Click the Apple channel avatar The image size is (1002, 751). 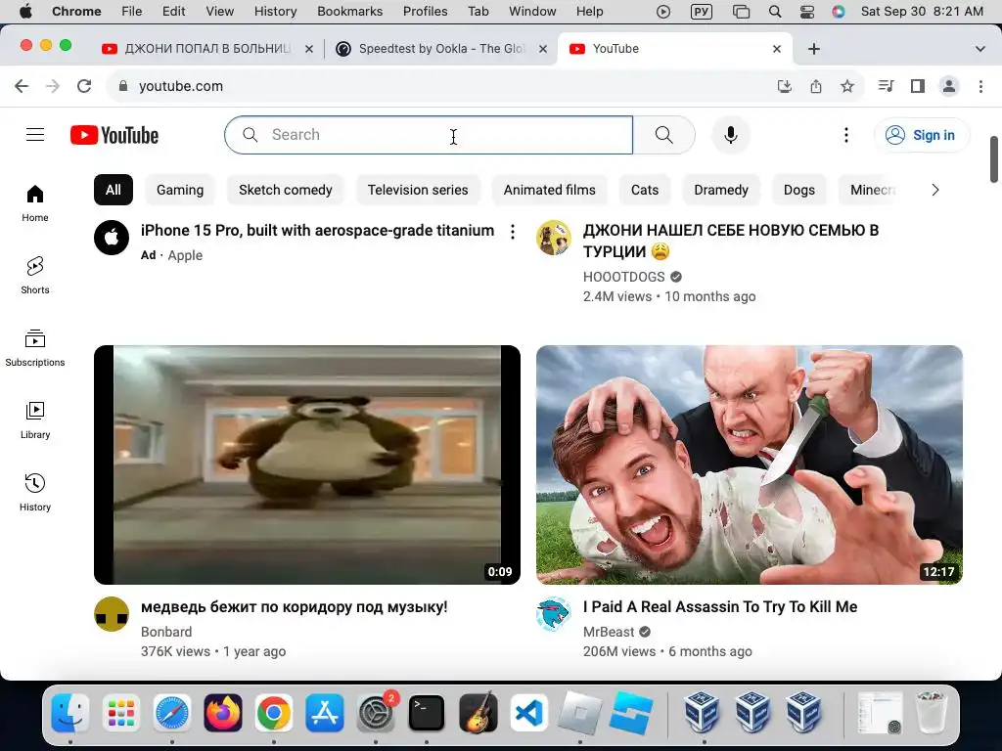point(112,238)
